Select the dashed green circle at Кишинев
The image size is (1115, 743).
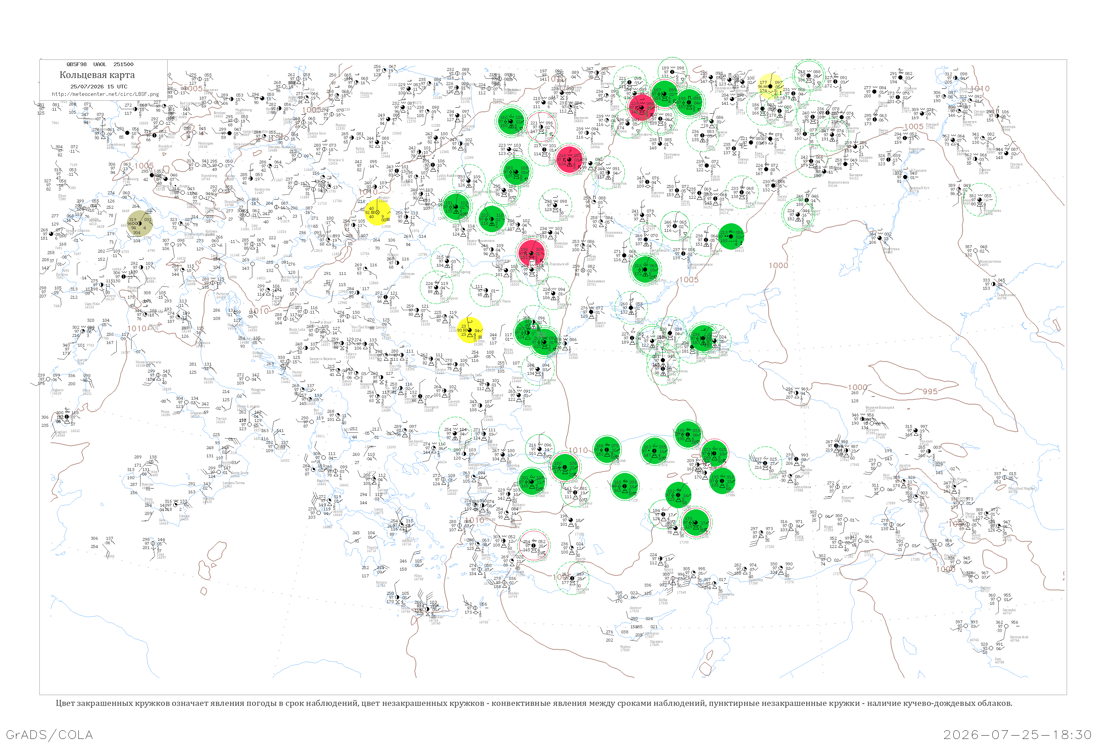point(553,293)
